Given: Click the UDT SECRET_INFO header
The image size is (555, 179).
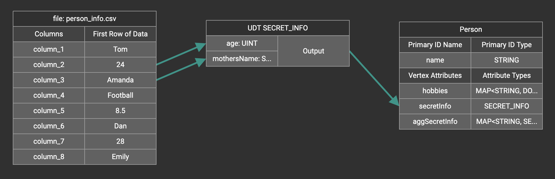Looking at the screenshot, I should (277, 28).
